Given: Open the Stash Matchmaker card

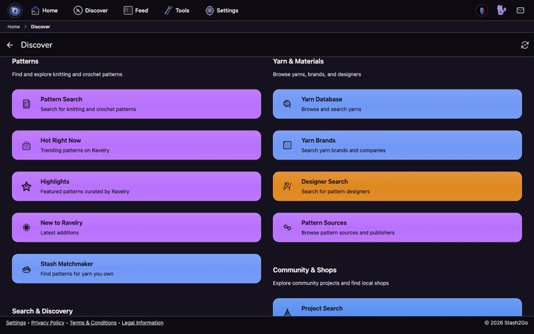Looking at the screenshot, I should [x=137, y=269].
